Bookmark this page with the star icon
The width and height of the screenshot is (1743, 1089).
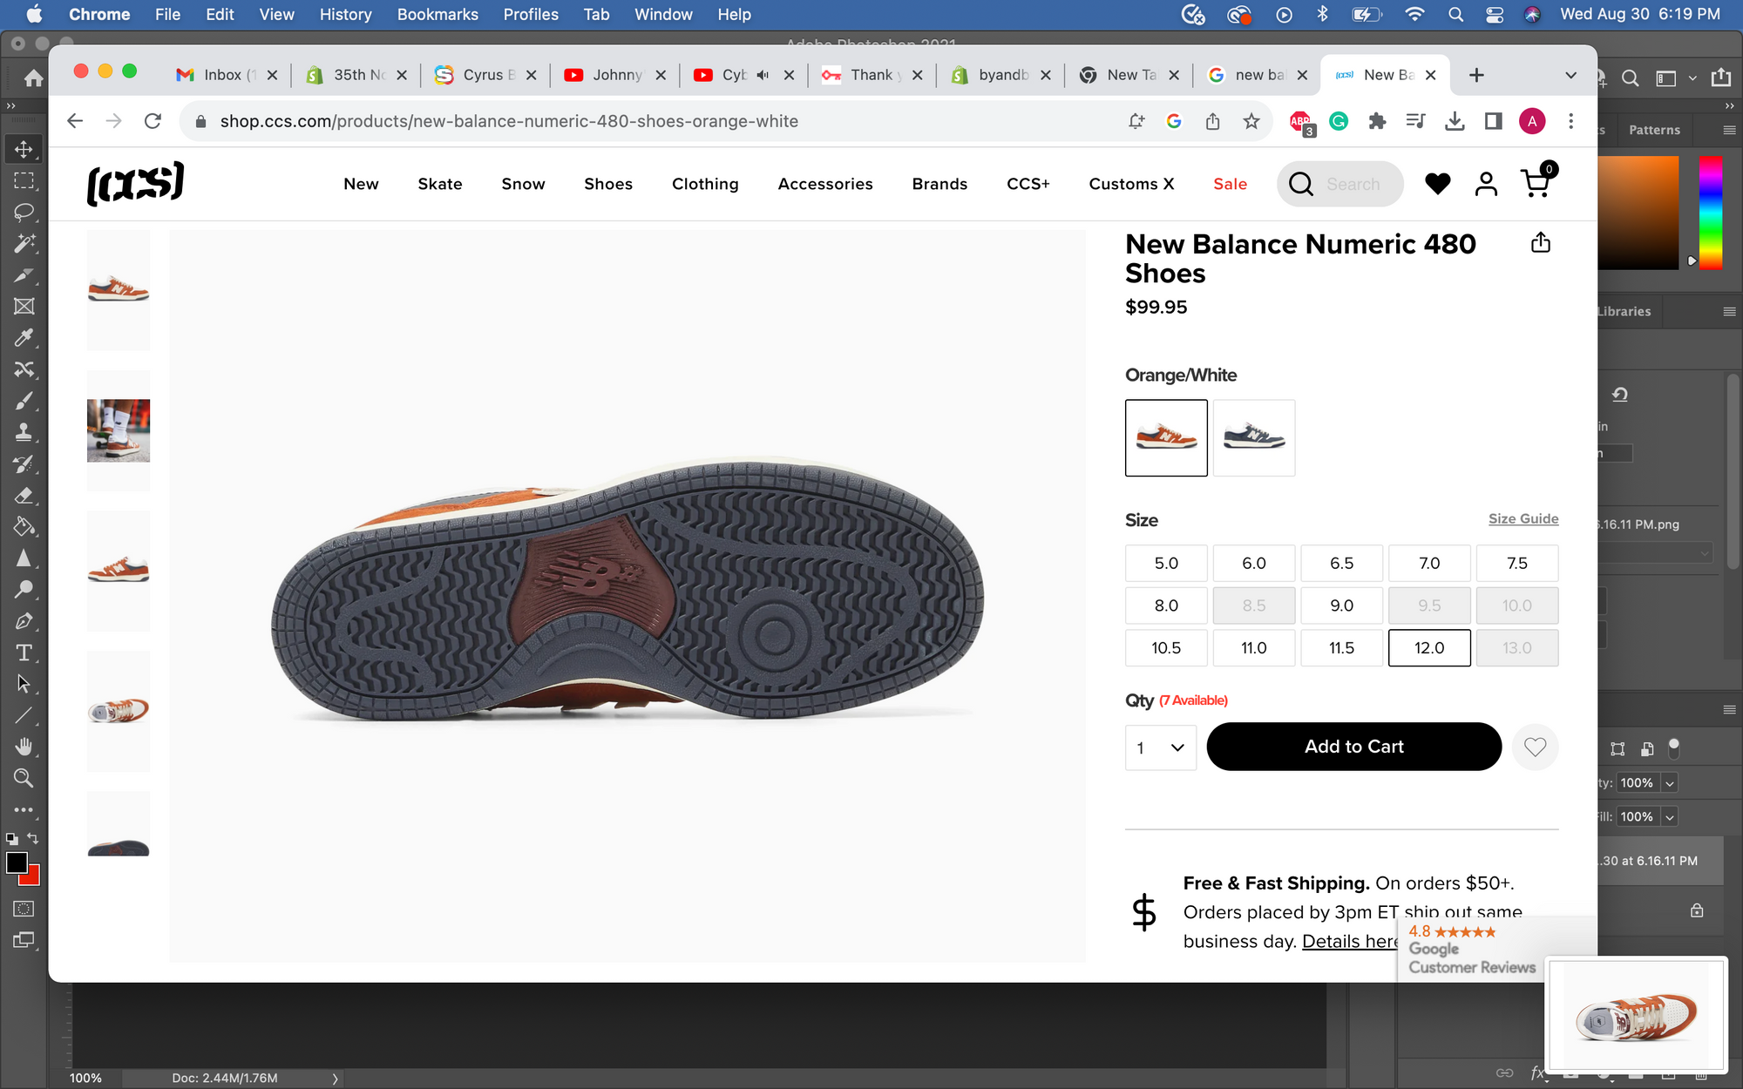click(x=1251, y=121)
